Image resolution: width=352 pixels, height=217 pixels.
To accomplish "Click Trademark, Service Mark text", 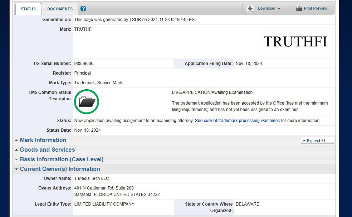I will pyautogui.click(x=98, y=83).
